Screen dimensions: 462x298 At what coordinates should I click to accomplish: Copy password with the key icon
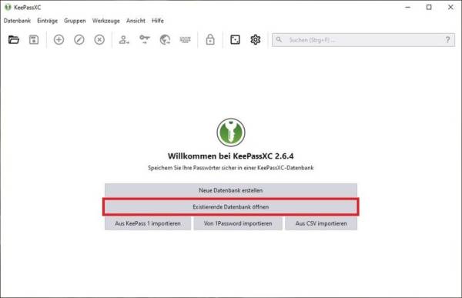point(145,39)
